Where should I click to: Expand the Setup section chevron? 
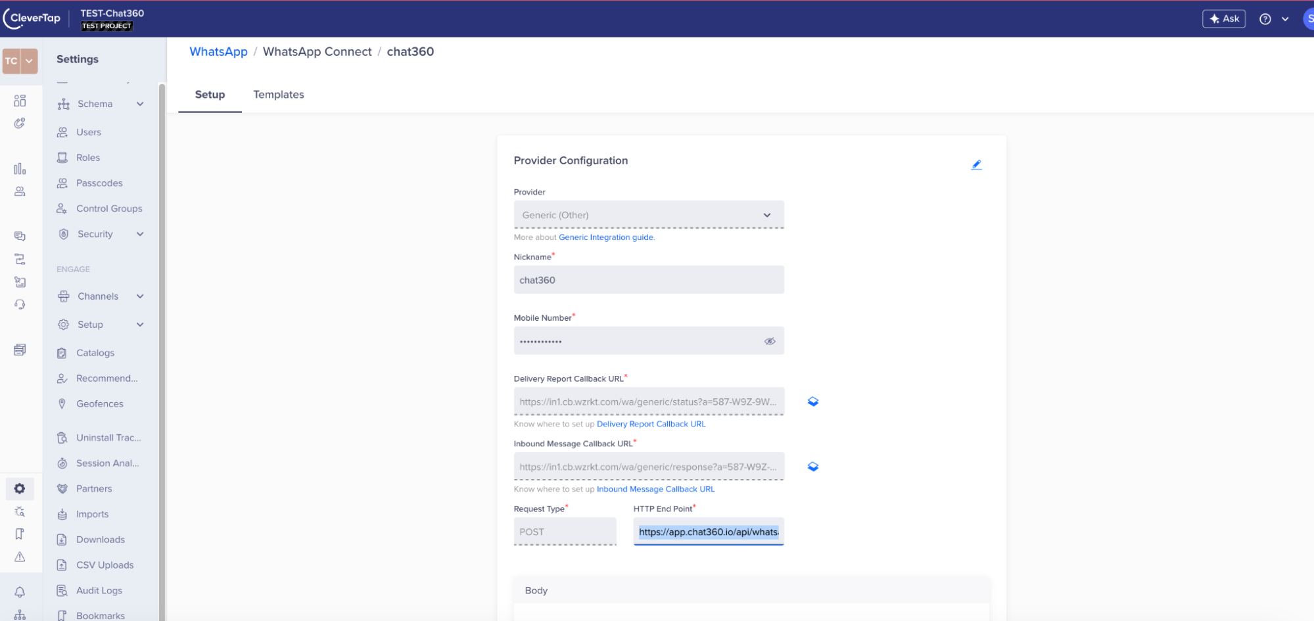[x=140, y=325]
